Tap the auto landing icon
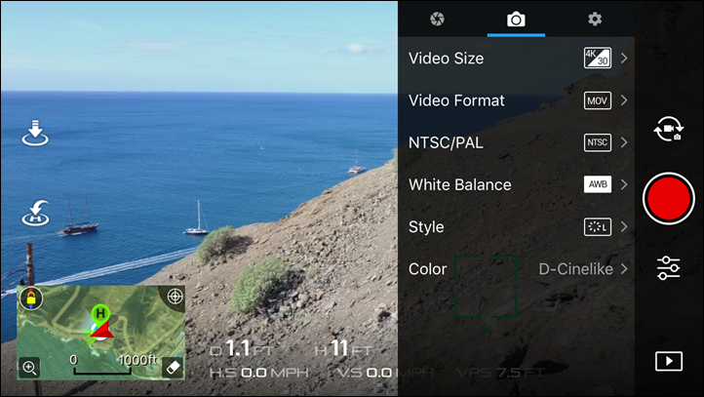 coord(35,133)
